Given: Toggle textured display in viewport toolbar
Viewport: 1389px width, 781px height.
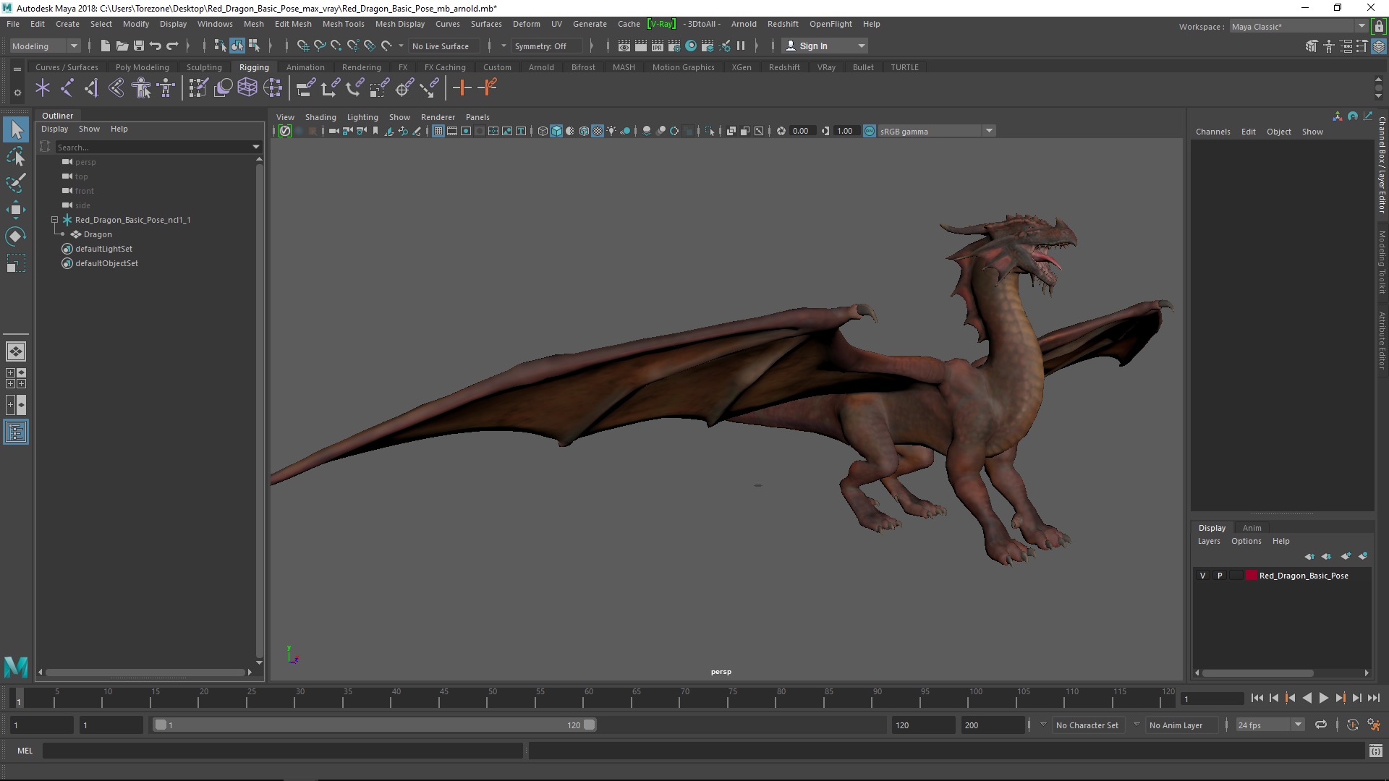Looking at the screenshot, I should pyautogui.click(x=598, y=131).
